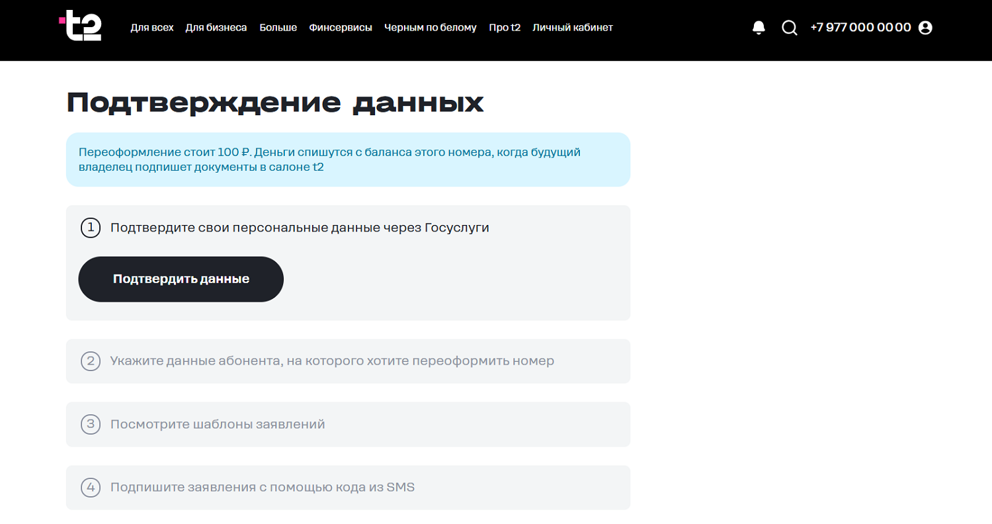
Task: Click the circled number 4 step icon
Action: (x=91, y=488)
